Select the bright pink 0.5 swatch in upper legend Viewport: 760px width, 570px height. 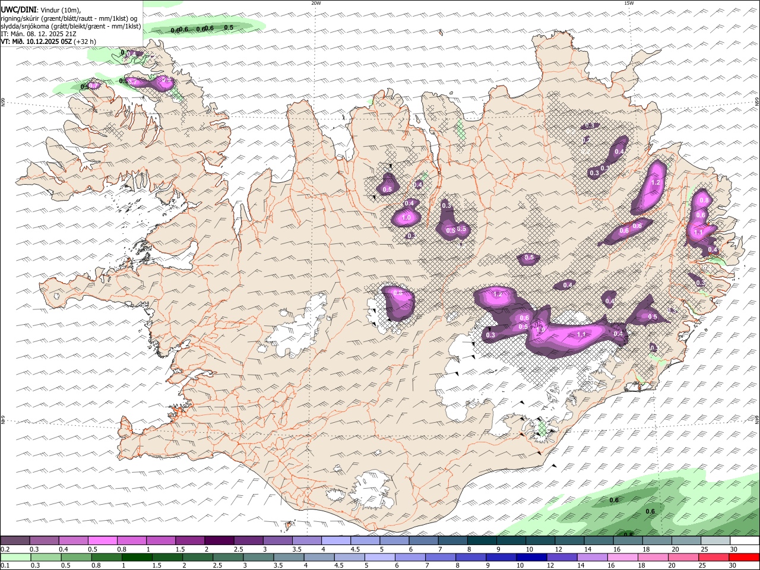102,541
